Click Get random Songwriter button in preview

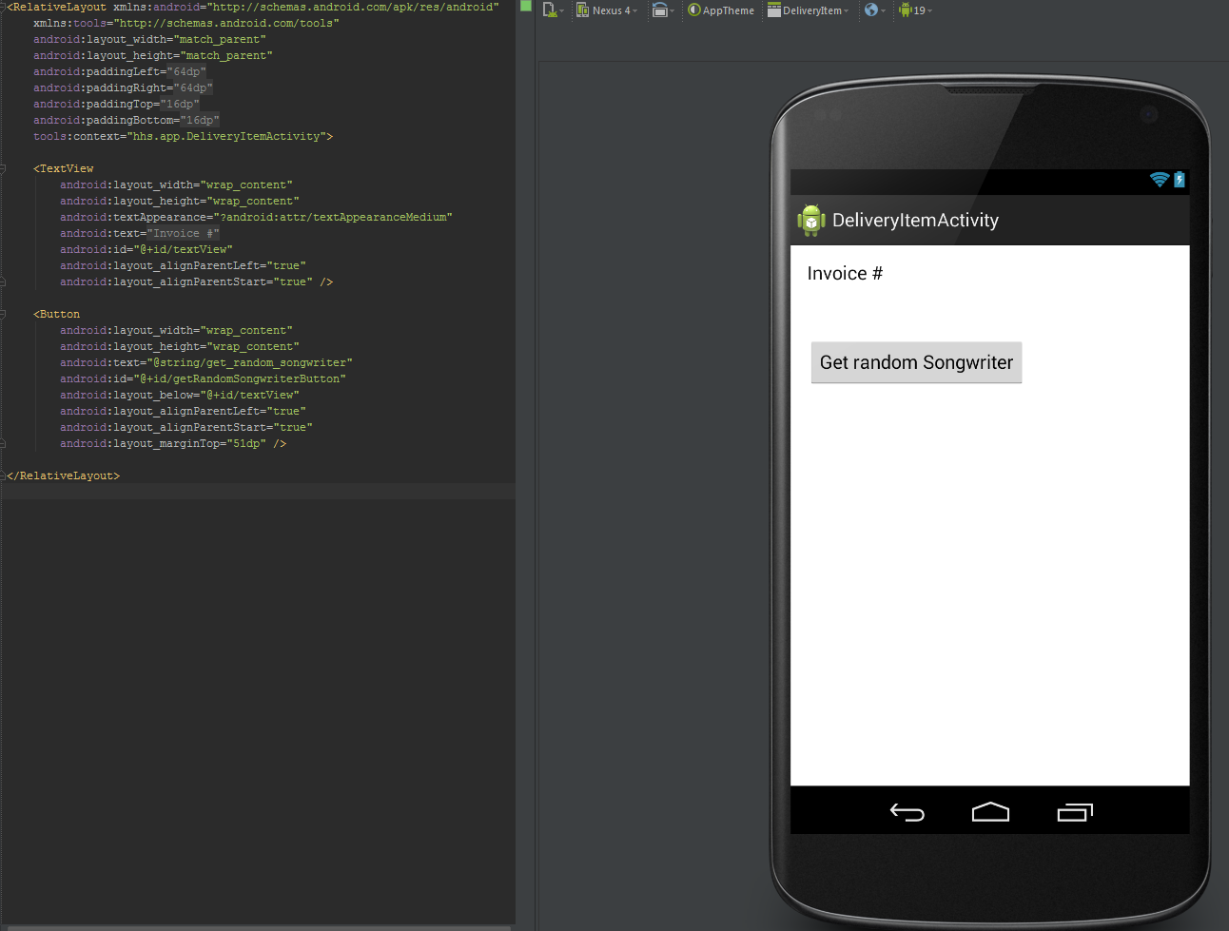[x=916, y=362]
